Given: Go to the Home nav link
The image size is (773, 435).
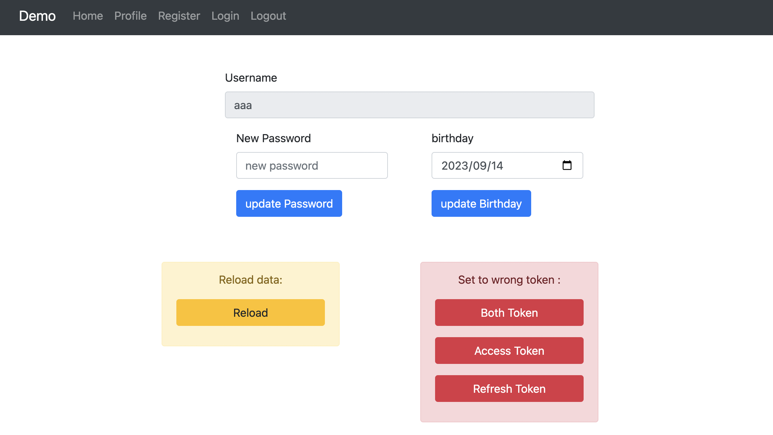Looking at the screenshot, I should 88,16.
